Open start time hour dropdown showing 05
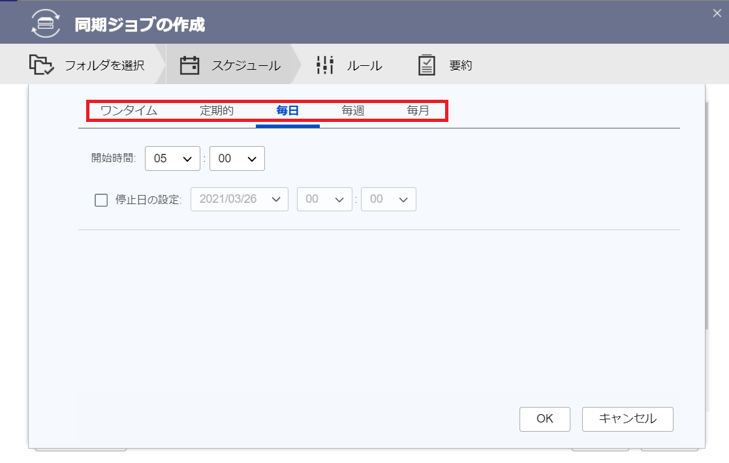The width and height of the screenshot is (729, 463). coord(172,158)
